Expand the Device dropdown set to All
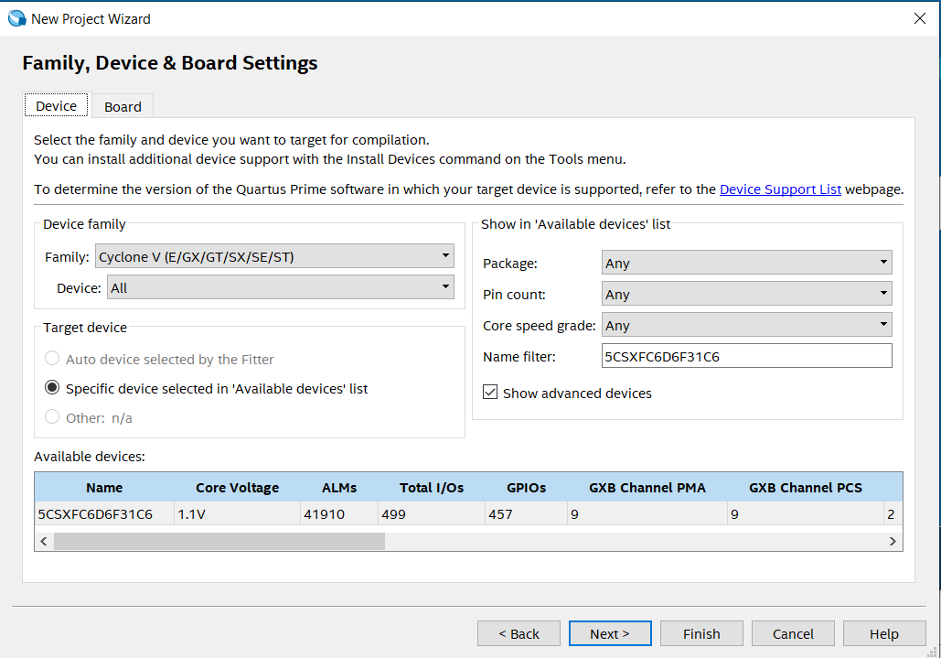Image resolution: width=941 pixels, height=658 pixels. click(x=280, y=287)
